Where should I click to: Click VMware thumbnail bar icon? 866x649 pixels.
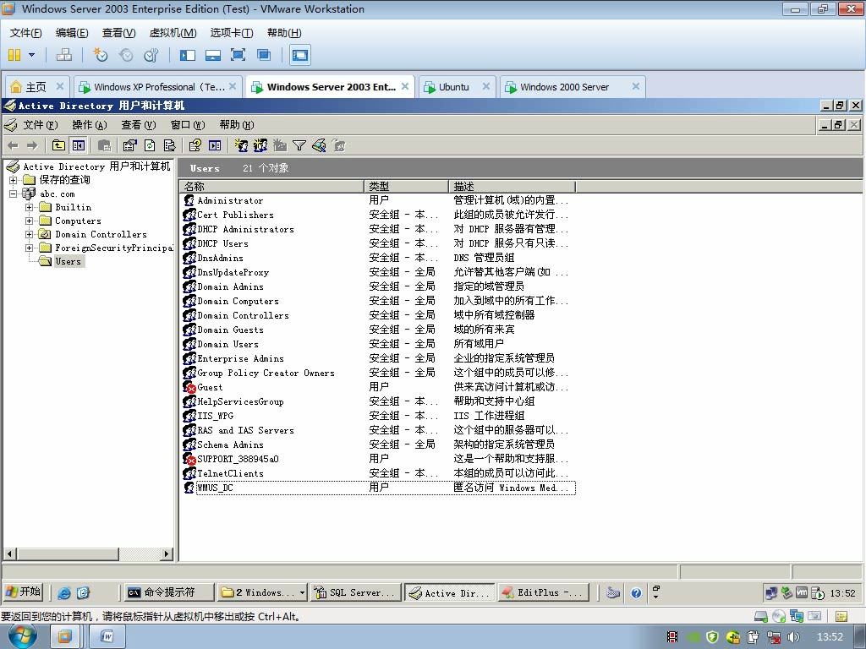pos(213,55)
